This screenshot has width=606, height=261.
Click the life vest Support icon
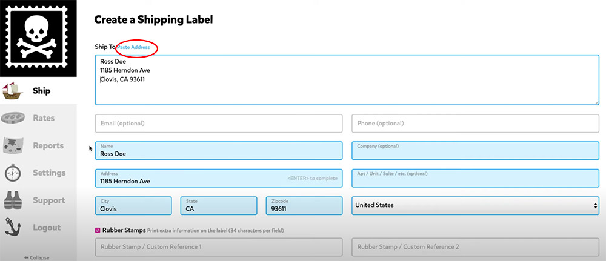[x=13, y=200]
